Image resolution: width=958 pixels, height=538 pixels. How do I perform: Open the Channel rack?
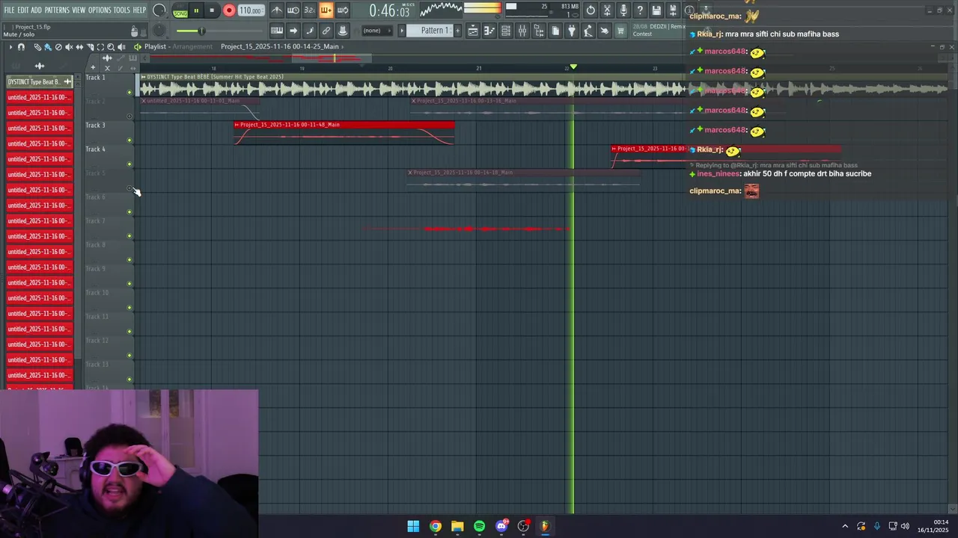click(506, 31)
